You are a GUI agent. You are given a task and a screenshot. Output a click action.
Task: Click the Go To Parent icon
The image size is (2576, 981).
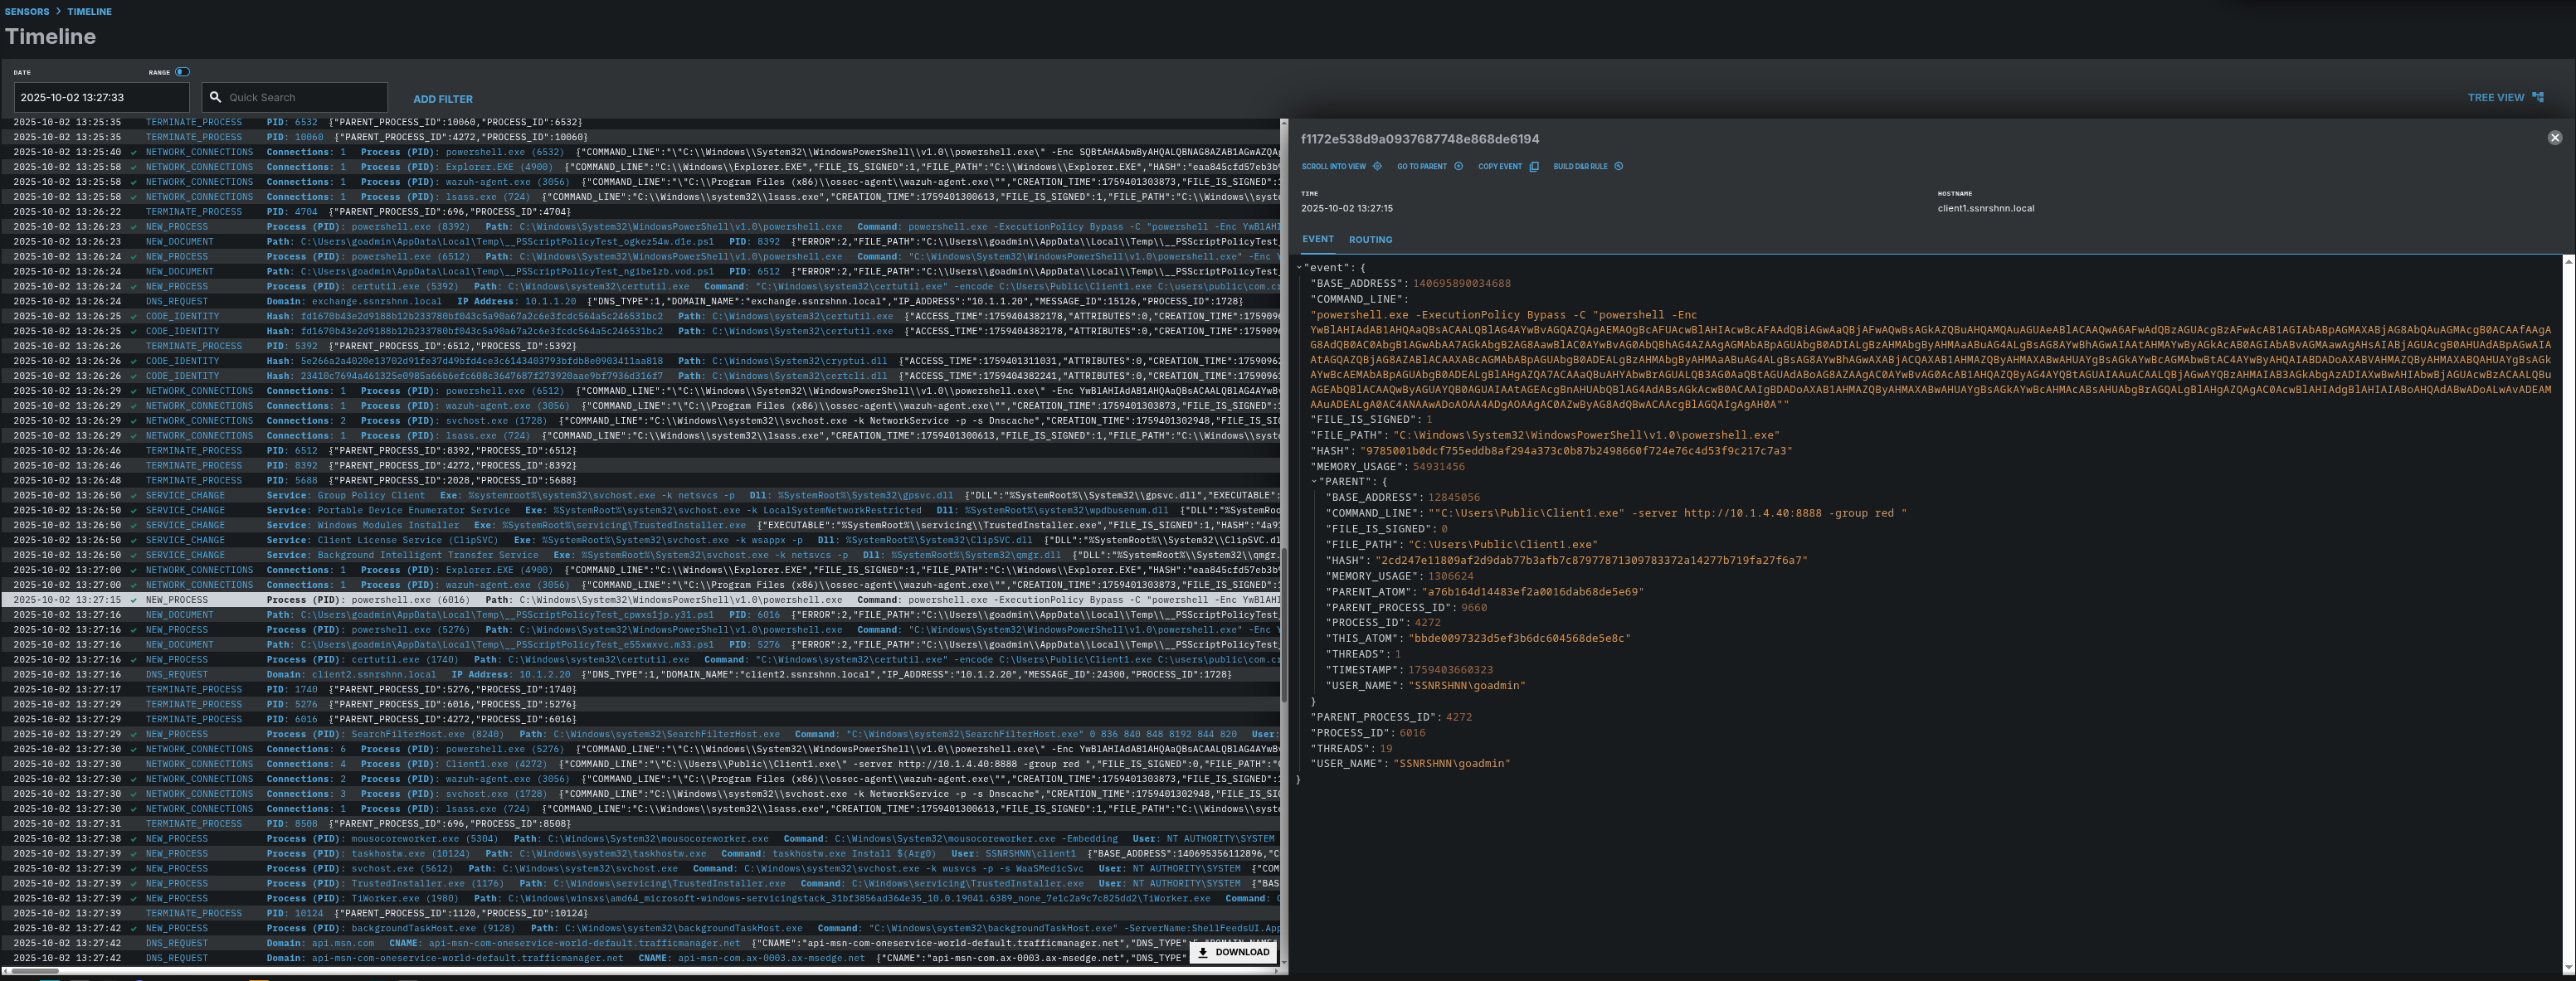point(1458,167)
